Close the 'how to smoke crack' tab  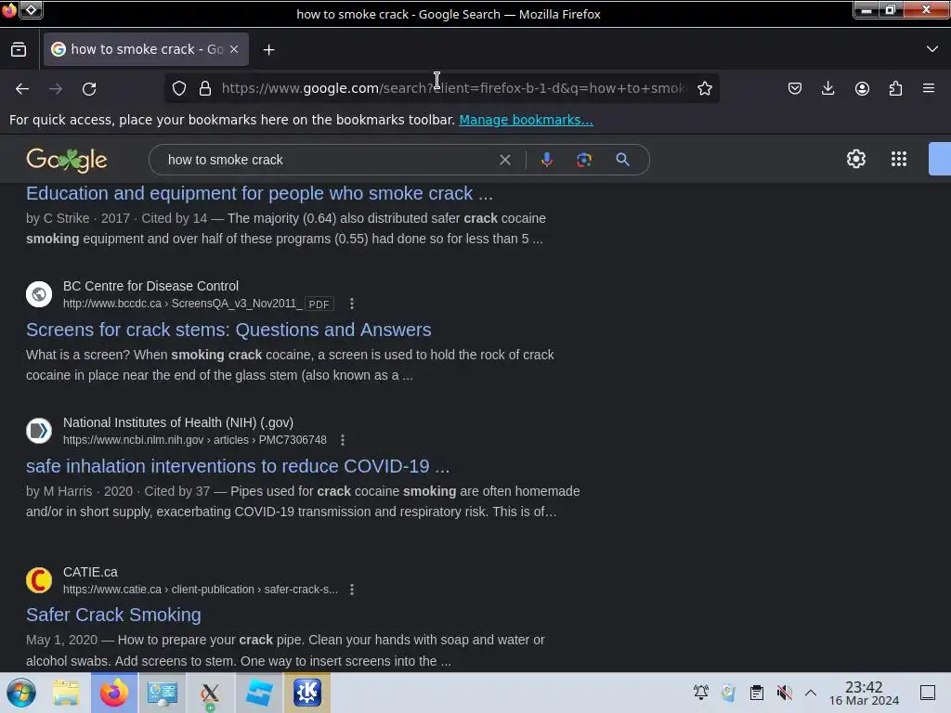234,49
